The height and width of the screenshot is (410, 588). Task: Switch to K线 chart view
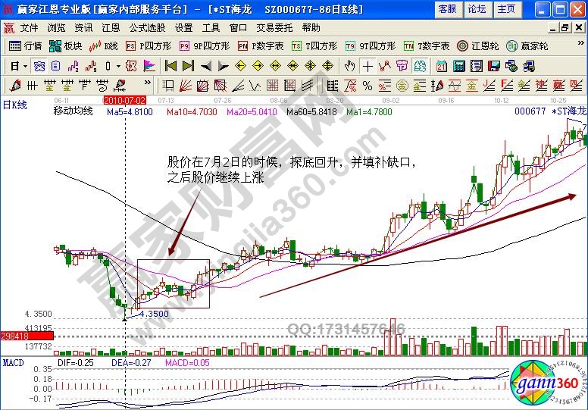pos(104,45)
